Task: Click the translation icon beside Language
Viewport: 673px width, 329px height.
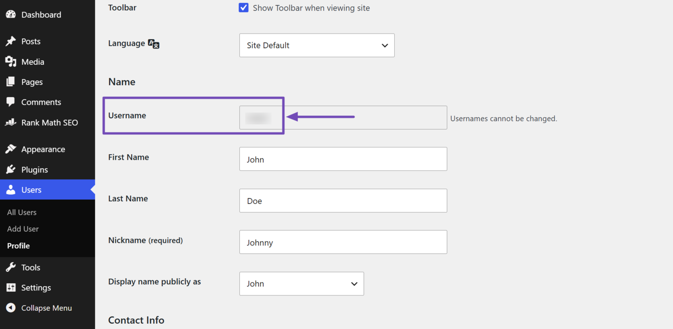Action: pyautogui.click(x=153, y=44)
